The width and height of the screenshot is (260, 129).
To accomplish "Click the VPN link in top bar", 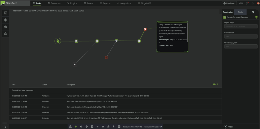I will [241, 4].
